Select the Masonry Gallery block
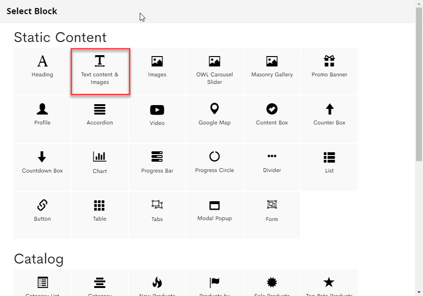The height and width of the screenshot is (296, 423). point(272,71)
